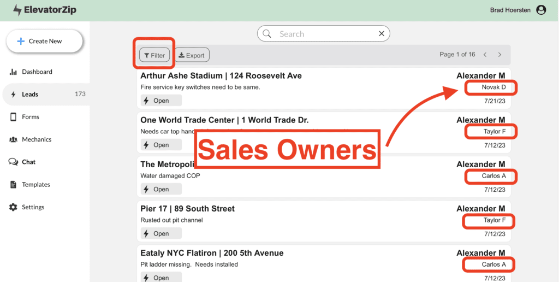This screenshot has height=282, width=559.
Task: Click into the Search field
Action: [324, 33]
